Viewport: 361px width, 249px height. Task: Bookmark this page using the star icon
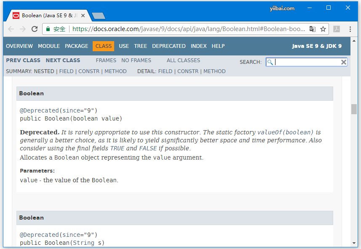[323, 29]
